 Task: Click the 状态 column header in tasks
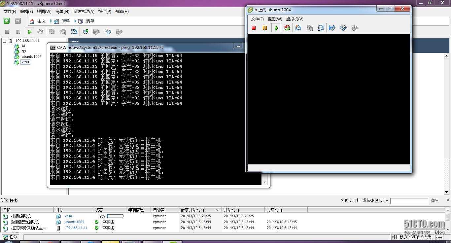[x=110, y=210]
